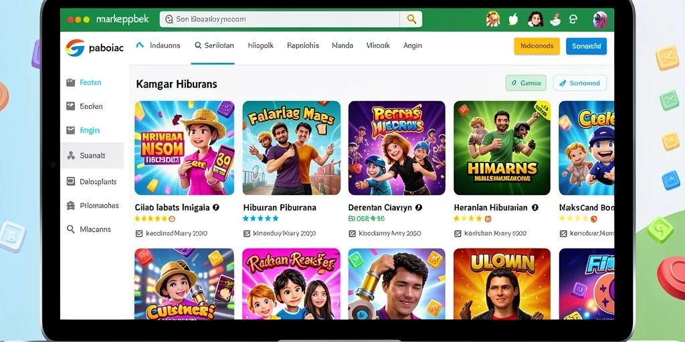Click the star rating under Ciiao Iabats Inigaia
Viewport: 685px width, 342px height.
tap(155, 219)
